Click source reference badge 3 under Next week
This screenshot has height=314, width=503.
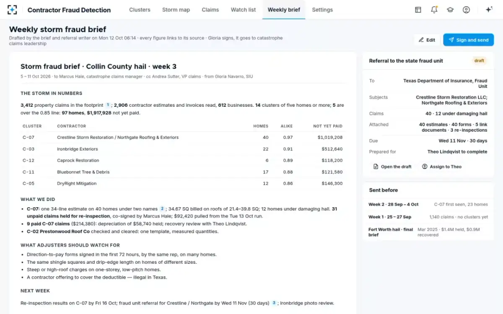point(274,303)
